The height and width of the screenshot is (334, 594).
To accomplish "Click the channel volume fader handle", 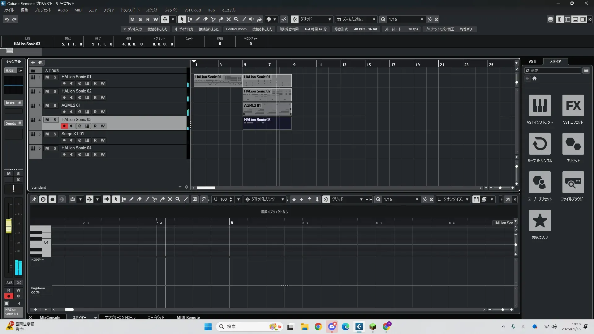I will click(x=9, y=226).
